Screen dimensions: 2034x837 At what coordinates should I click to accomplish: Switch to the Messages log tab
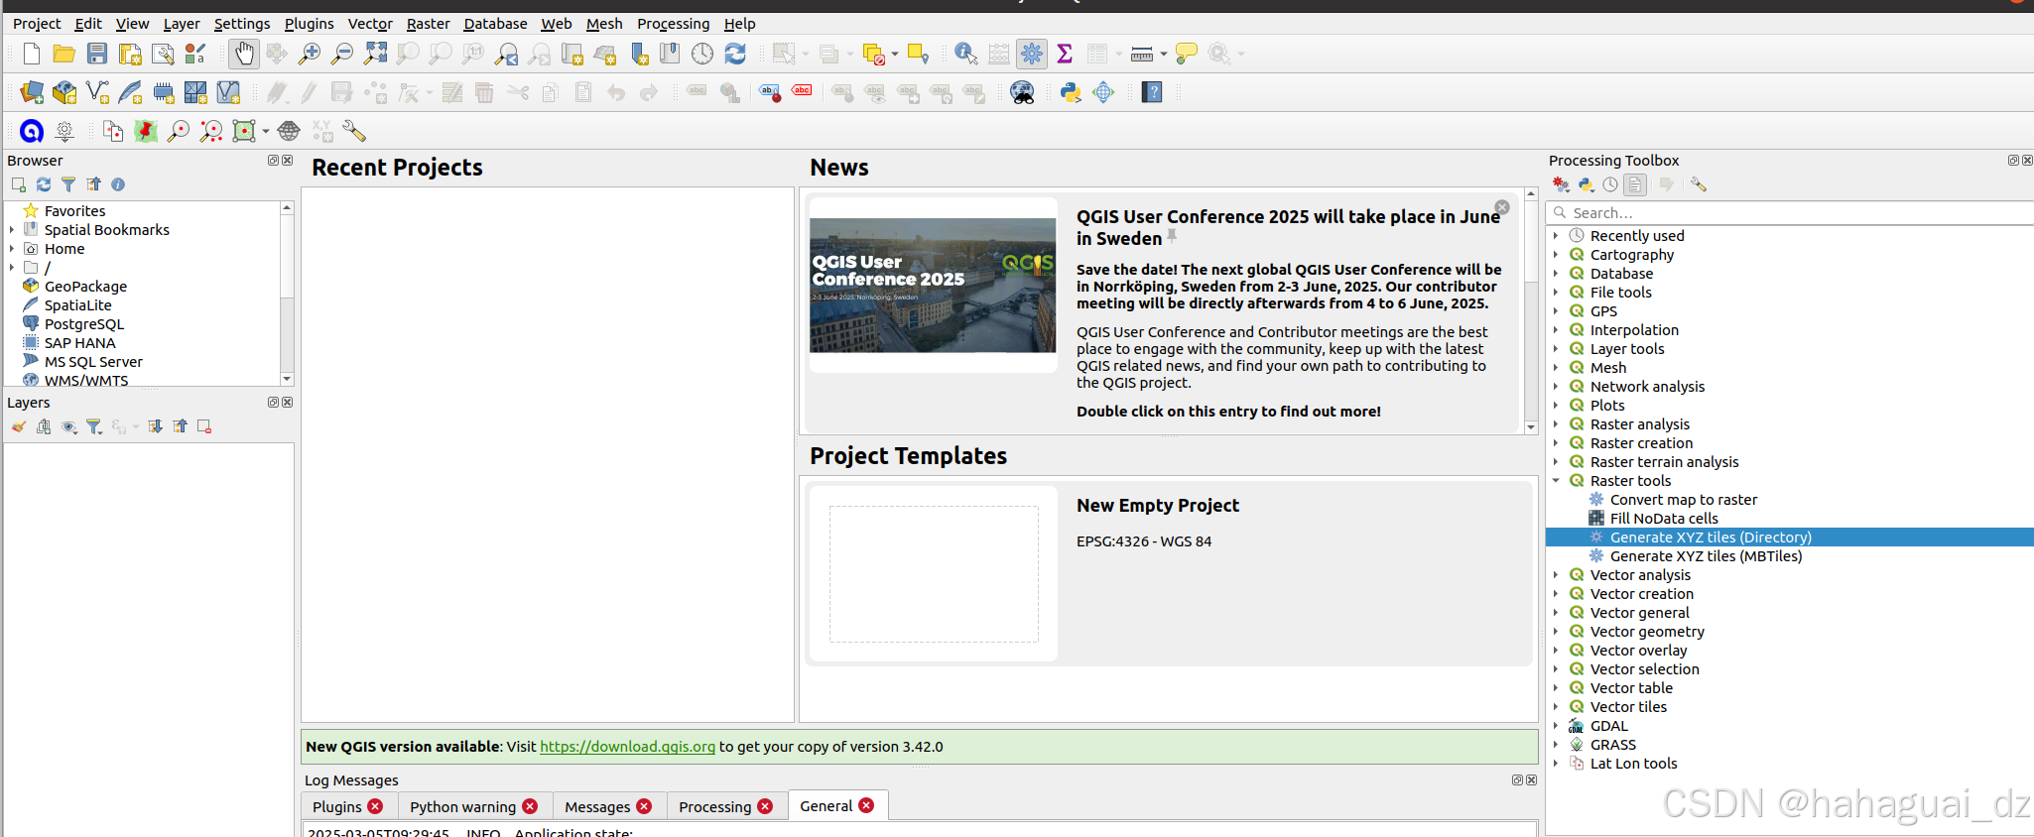pos(597,807)
